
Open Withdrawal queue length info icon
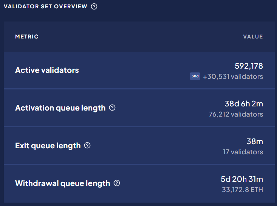click(117, 183)
